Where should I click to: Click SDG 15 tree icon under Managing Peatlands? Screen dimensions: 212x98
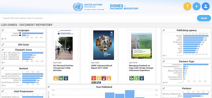(x=136, y=78)
